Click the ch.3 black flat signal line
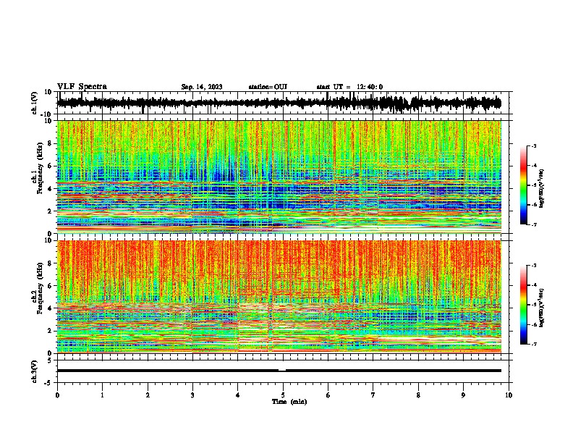 [x=279, y=371]
